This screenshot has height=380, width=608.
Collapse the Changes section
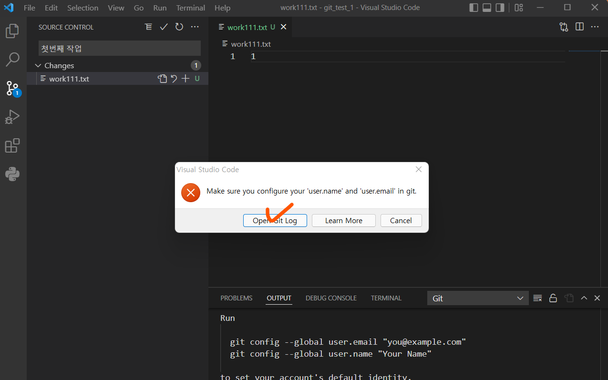click(x=39, y=66)
